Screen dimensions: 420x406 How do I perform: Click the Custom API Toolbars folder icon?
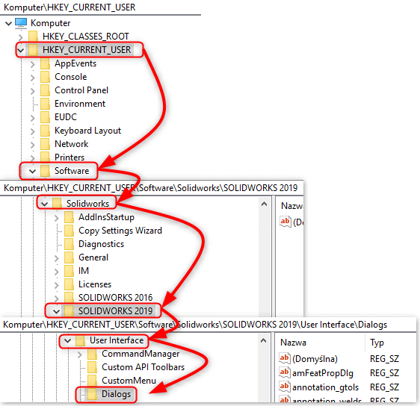[x=92, y=367]
